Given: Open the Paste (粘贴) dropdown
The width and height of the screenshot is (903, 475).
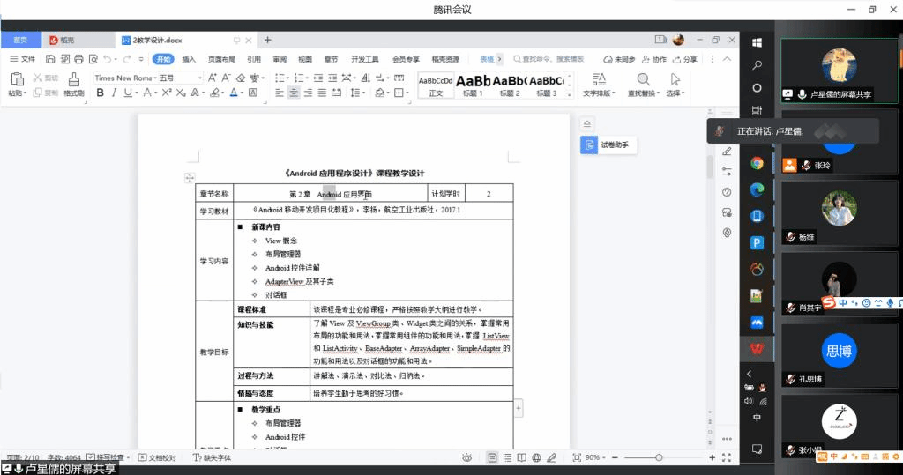Looking at the screenshot, I should click(x=18, y=93).
